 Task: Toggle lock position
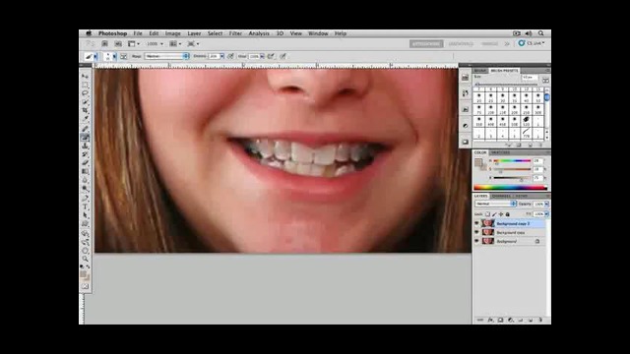point(501,214)
